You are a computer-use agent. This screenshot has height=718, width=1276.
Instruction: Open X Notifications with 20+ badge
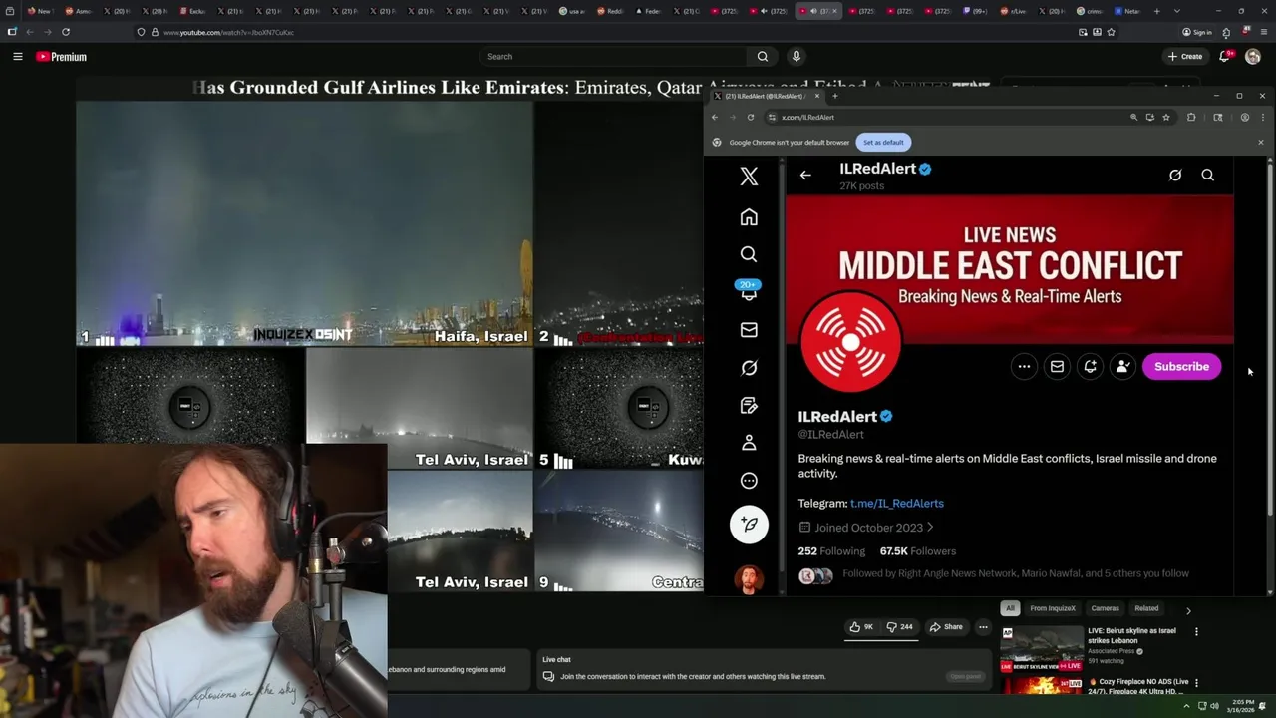coord(749,291)
